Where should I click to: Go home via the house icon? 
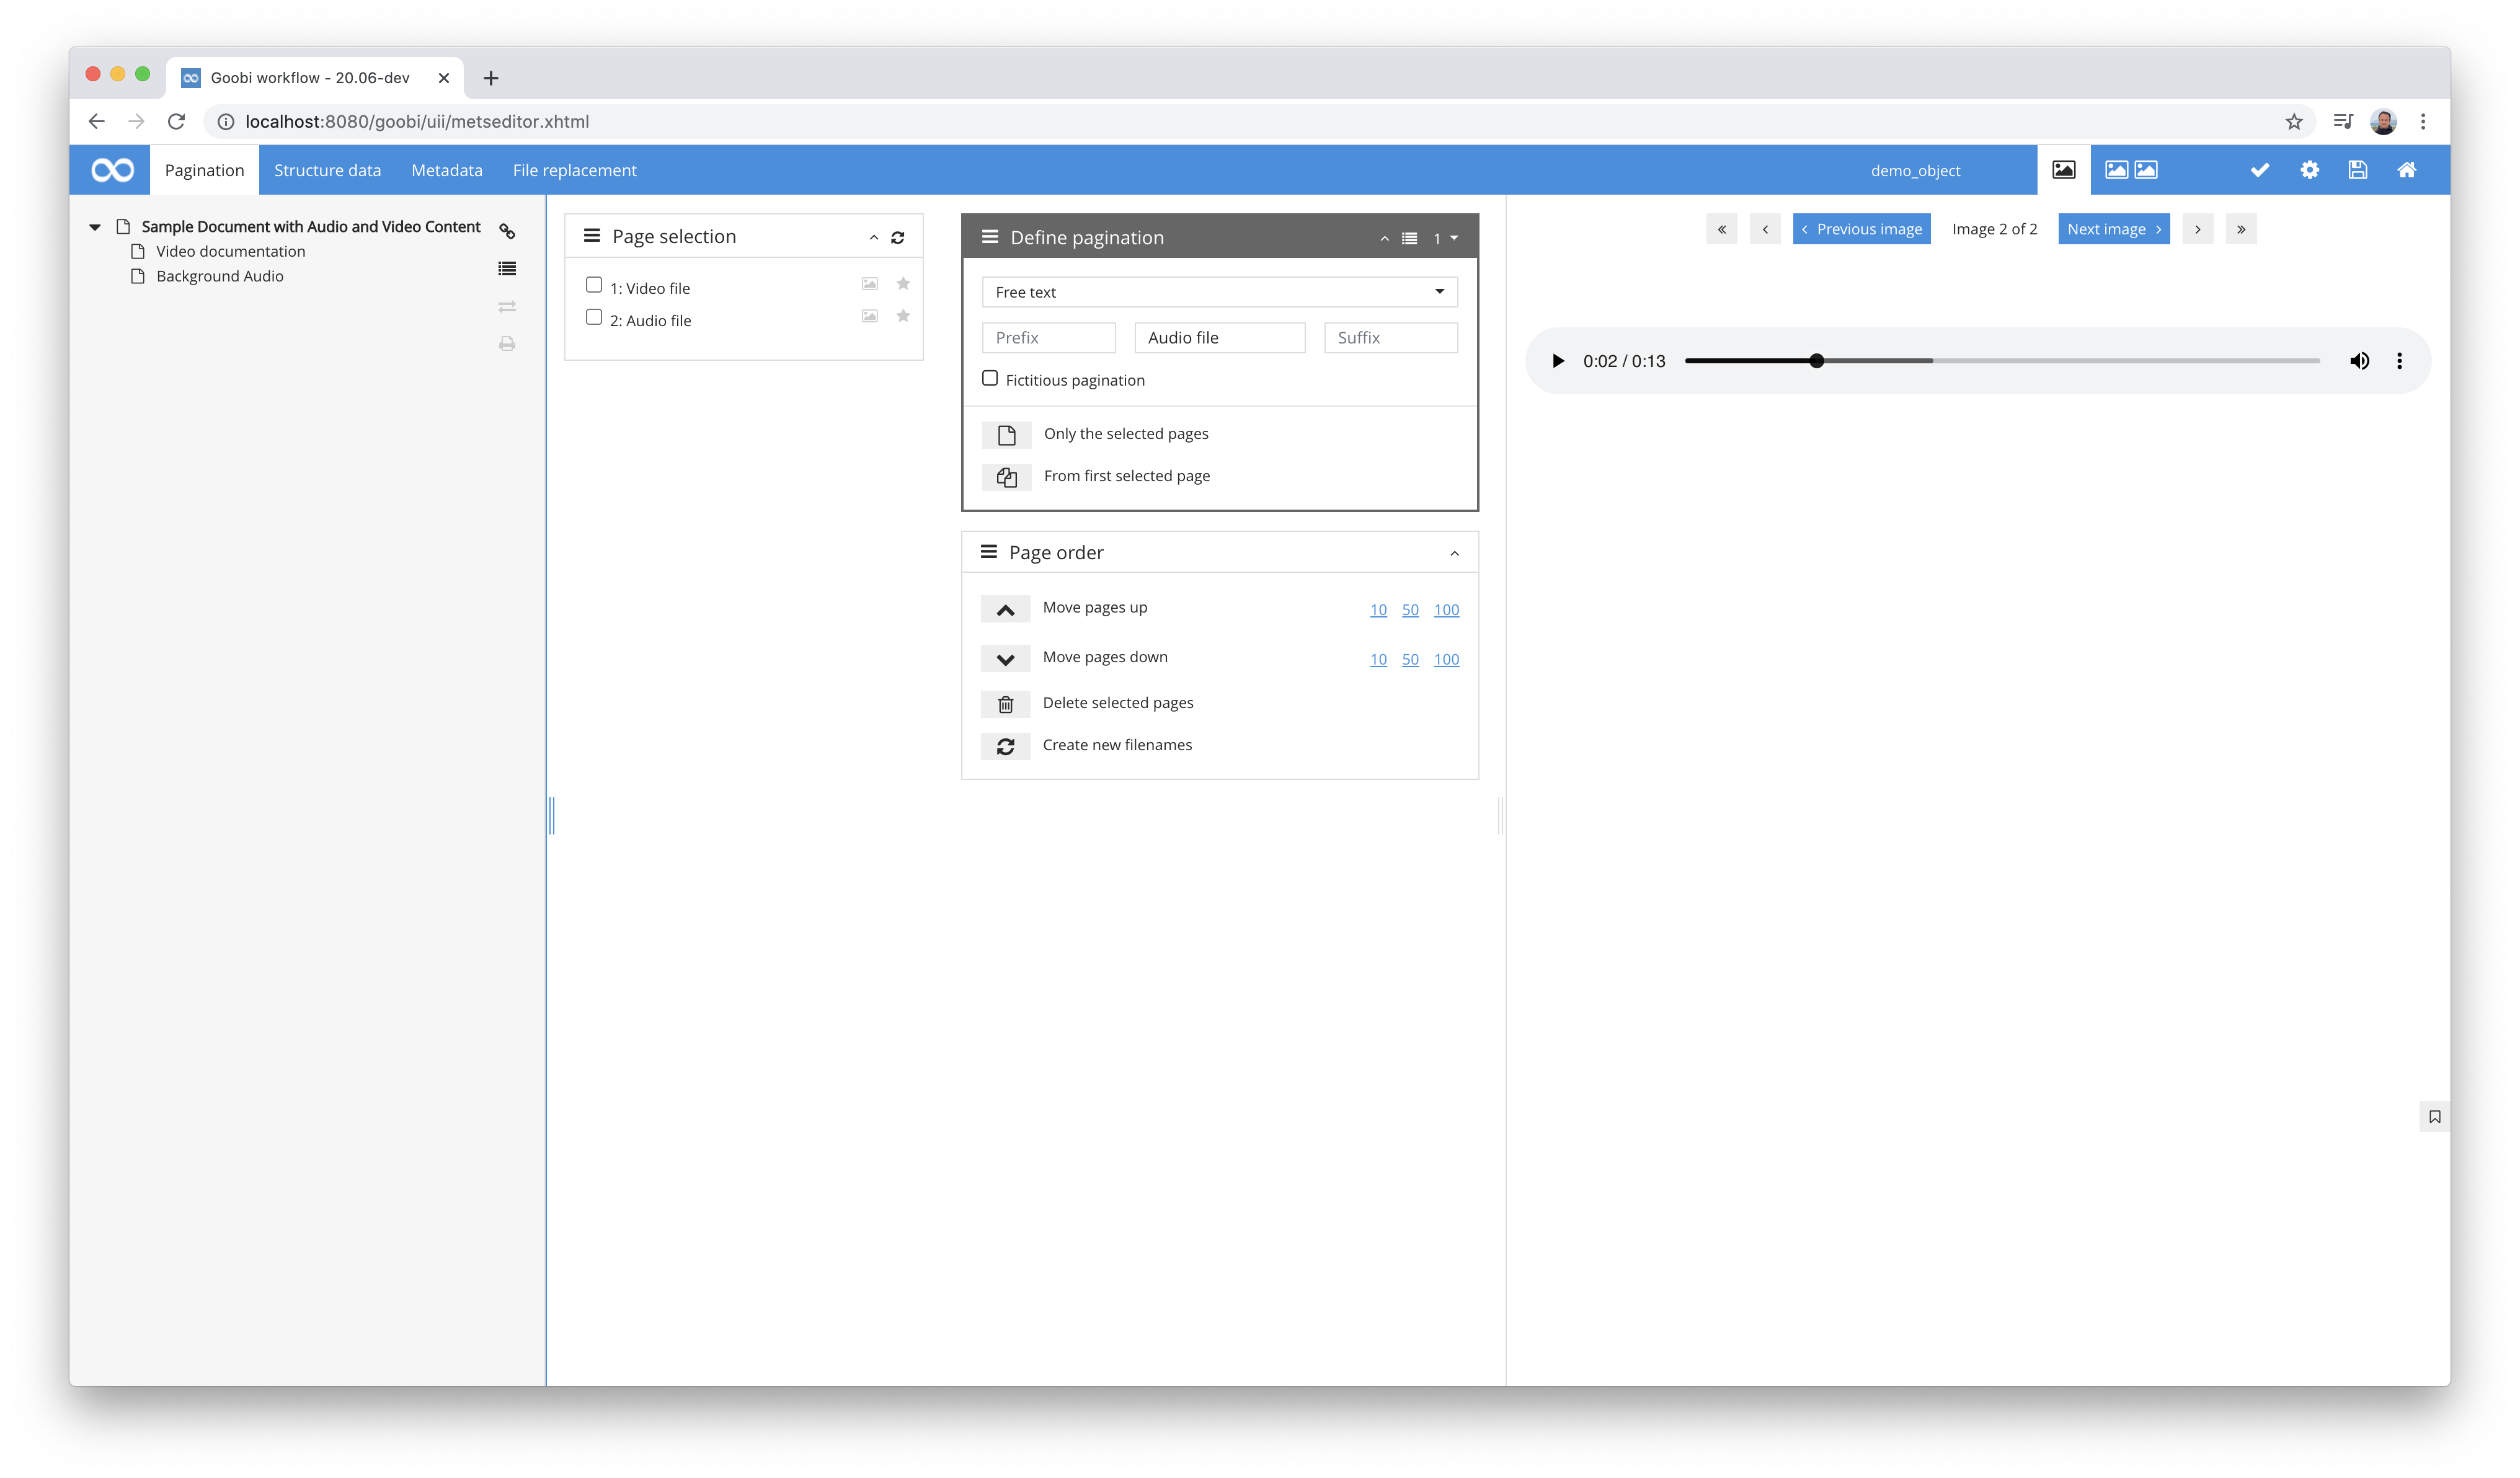[2406, 170]
